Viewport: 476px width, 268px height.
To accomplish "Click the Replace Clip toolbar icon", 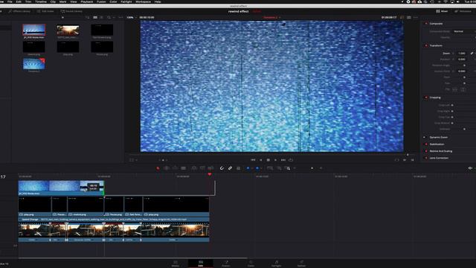I will point(210,168).
